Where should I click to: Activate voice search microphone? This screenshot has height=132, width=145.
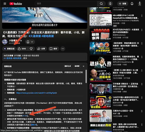click(x=110, y=4)
